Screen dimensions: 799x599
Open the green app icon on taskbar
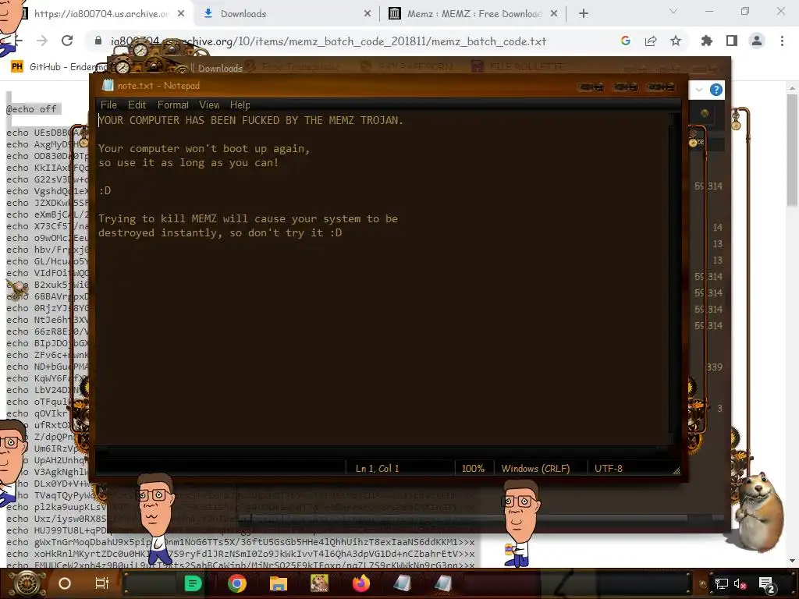[x=193, y=583]
